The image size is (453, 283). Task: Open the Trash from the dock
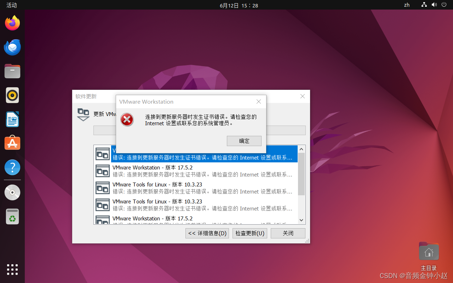click(x=12, y=216)
